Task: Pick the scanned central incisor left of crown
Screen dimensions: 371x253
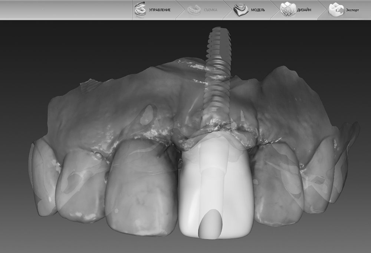Action: (141, 189)
